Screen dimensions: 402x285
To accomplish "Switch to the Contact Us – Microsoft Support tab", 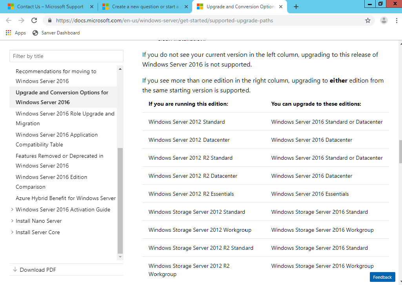I will 50,7.
